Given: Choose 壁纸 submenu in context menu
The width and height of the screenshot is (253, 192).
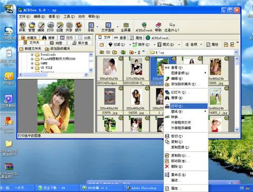Looking at the screenshot, I should pos(186,112).
